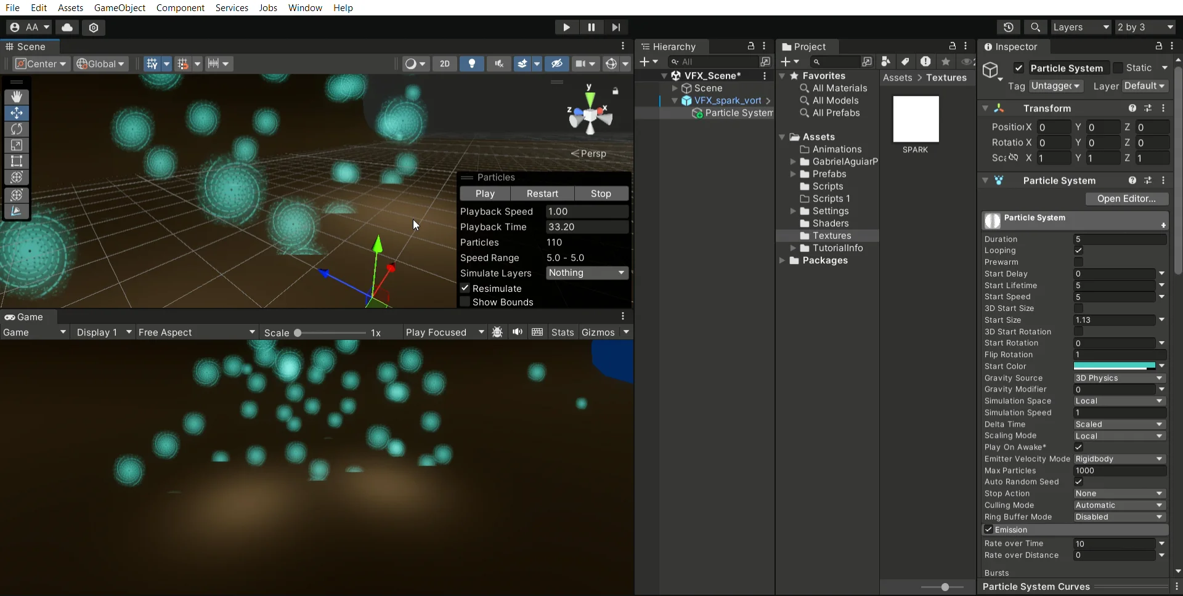This screenshot has width=1183, height=596.
Task: Open the Layers dropdown
Action: point(1081,27)
